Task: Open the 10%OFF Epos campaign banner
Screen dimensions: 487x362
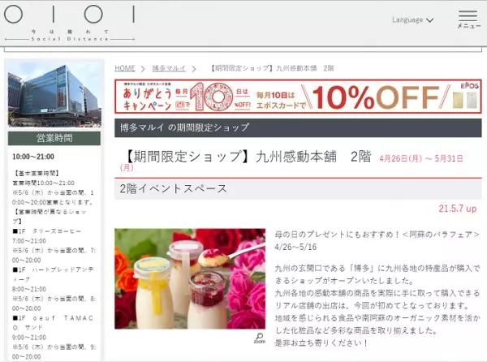Action: [298, 97]
